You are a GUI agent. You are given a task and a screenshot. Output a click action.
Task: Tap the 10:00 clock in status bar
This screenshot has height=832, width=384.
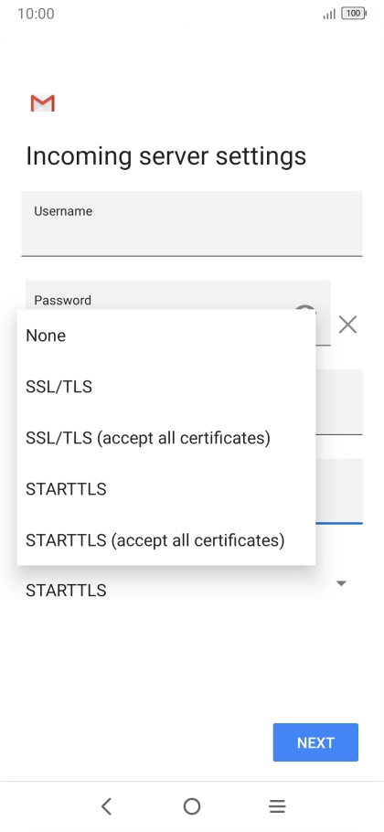(x=36, y=14)
